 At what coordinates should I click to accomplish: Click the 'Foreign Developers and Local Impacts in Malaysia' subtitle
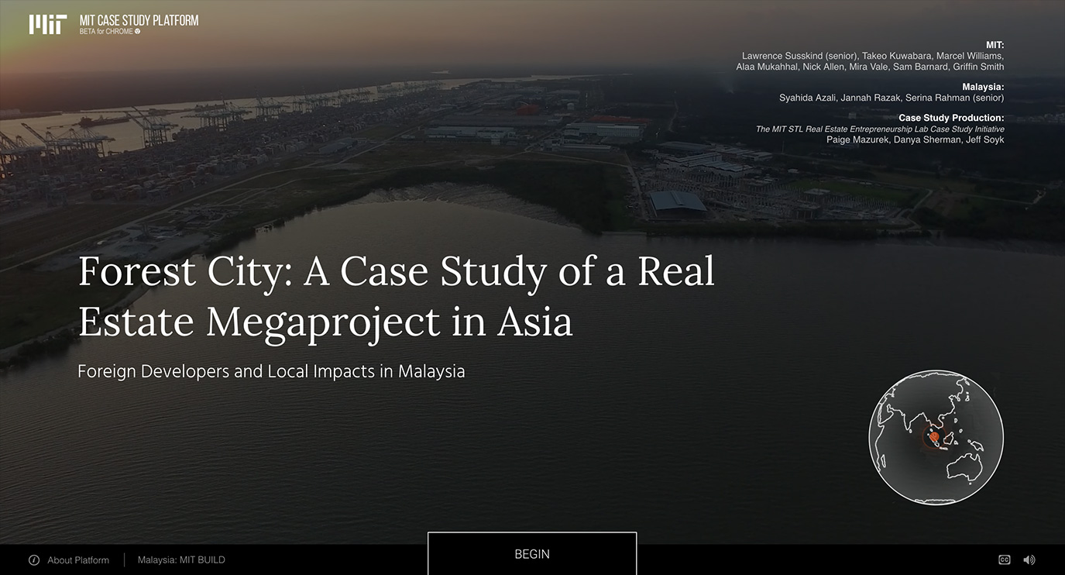[x=271, y=371]
